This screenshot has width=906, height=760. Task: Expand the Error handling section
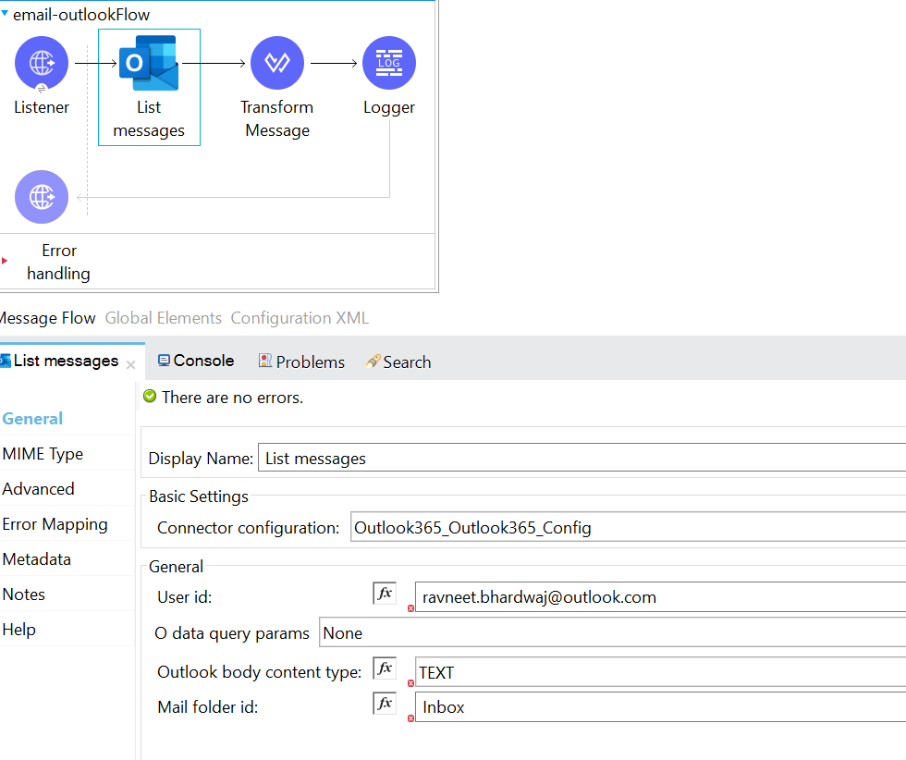click(5, 261)
